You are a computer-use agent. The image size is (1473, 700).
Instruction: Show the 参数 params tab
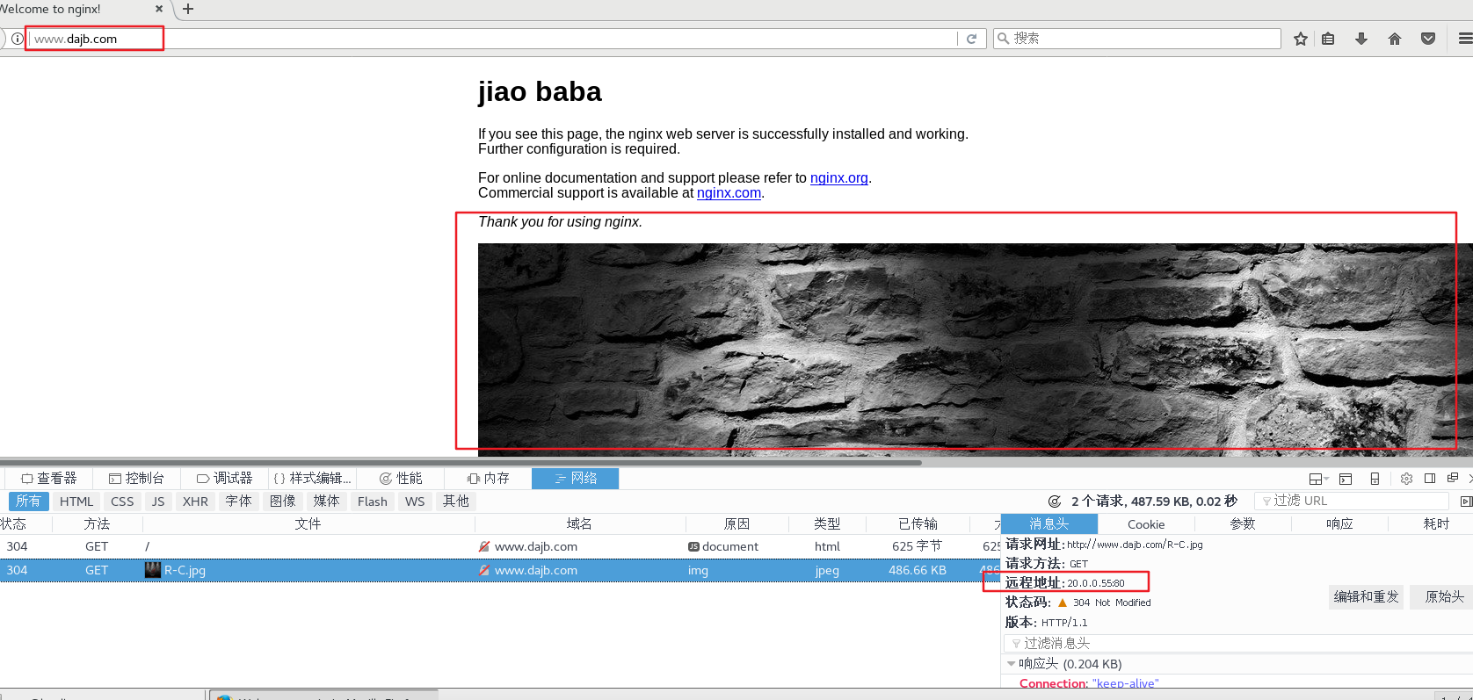coord(1243,524)
